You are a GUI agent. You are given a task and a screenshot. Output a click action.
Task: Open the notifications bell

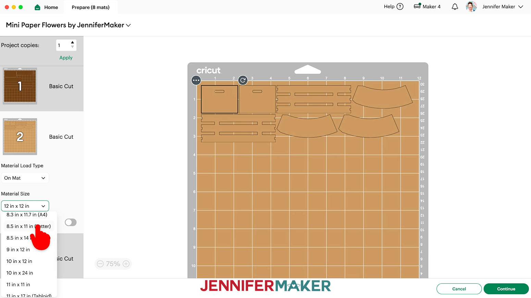(x=455, y=6)
